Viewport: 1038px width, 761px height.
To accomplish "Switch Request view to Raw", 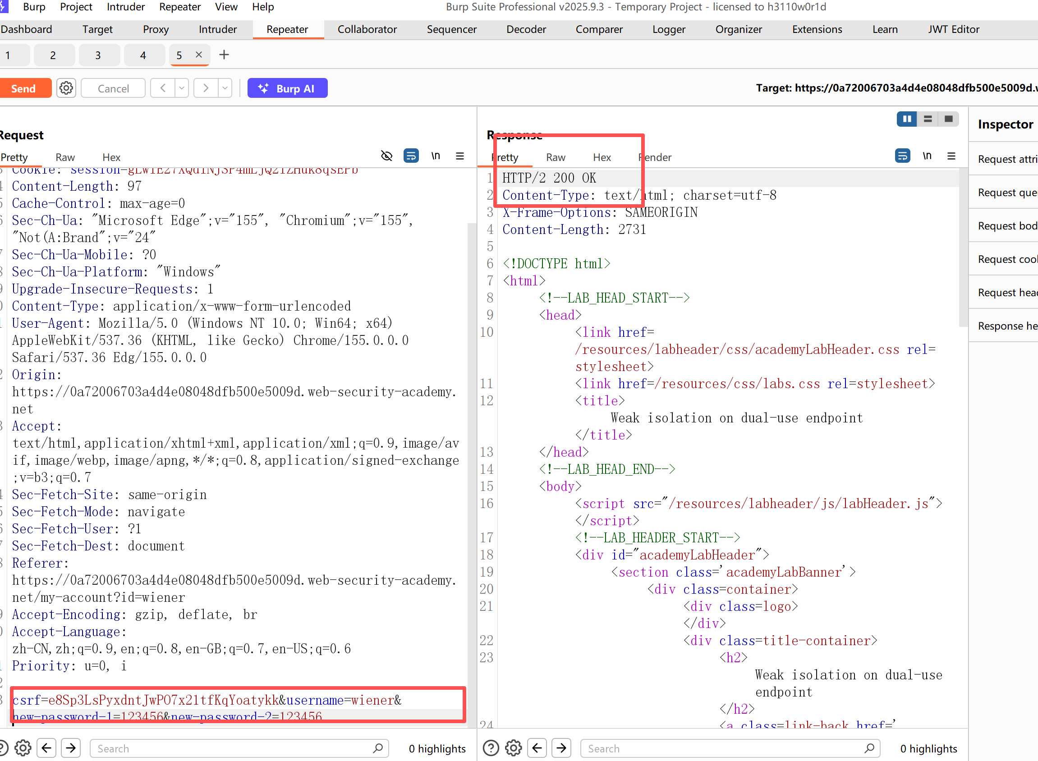I will coord(65,157).
